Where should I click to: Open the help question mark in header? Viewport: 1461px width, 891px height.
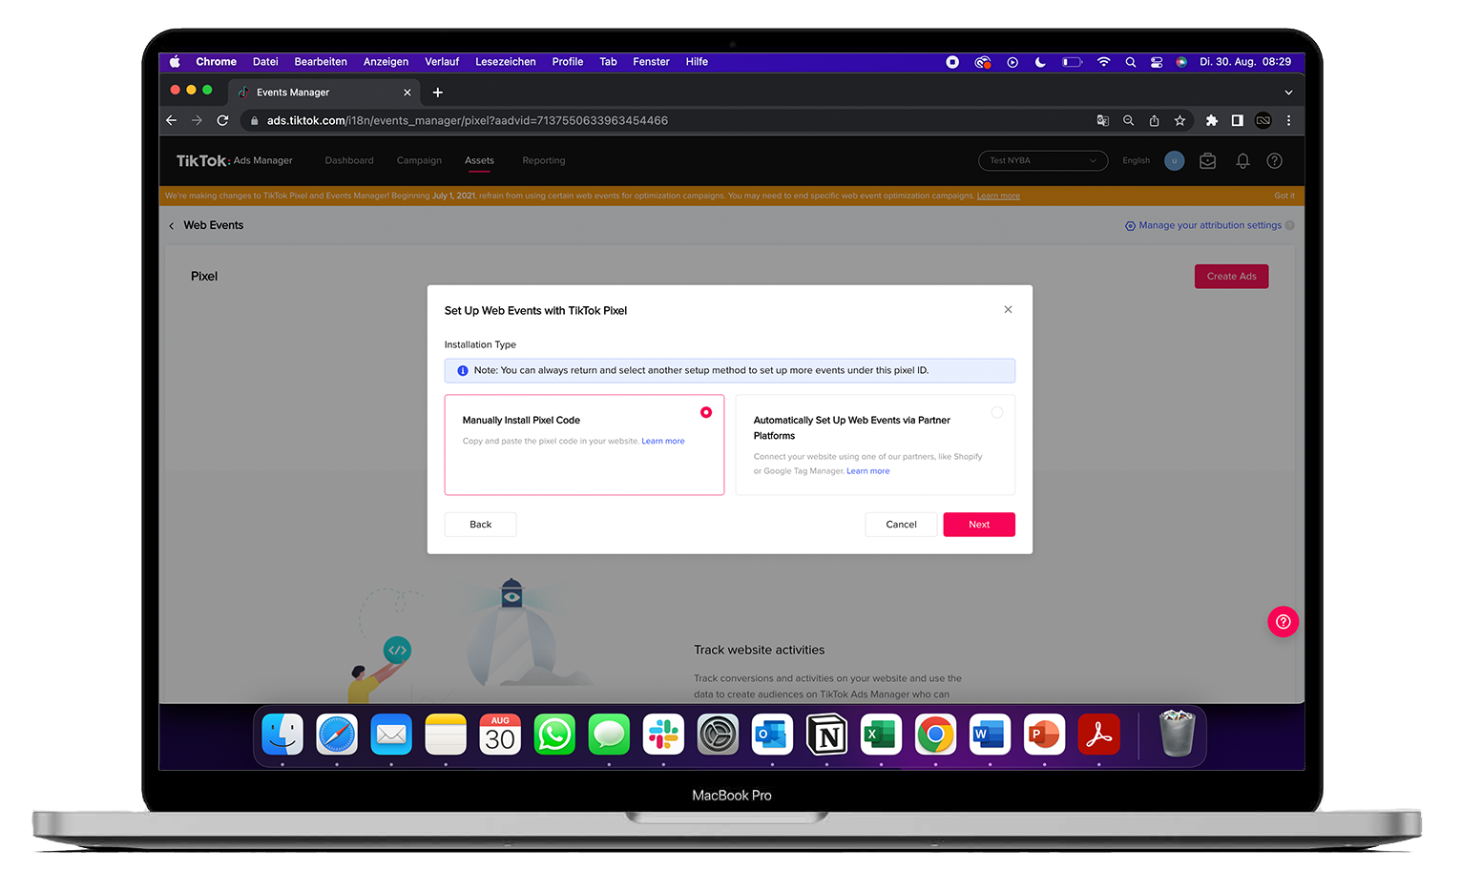point(1274,161)
